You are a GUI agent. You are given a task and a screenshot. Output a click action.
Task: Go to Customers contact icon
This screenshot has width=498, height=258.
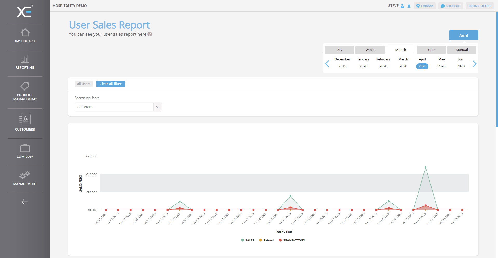pos(25,119)
